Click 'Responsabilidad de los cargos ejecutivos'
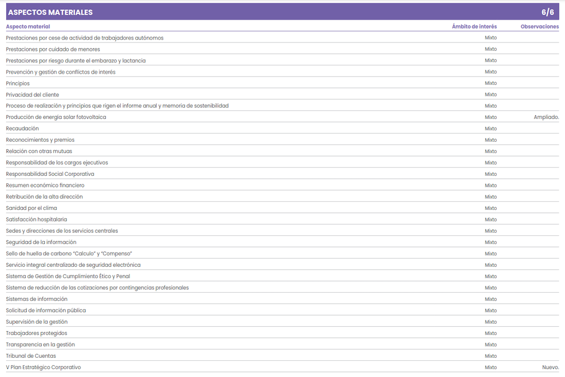 (x=57, y=163)
